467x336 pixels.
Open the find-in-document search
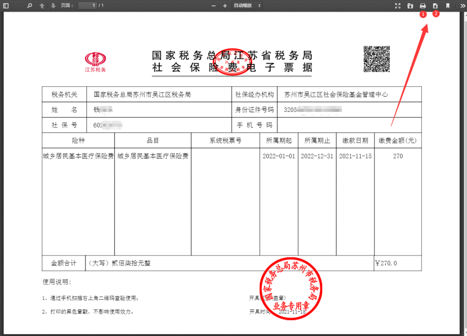click(x=29, y=6)
